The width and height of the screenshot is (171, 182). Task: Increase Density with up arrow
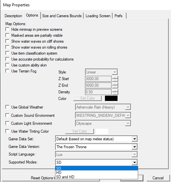click(115, 91)
